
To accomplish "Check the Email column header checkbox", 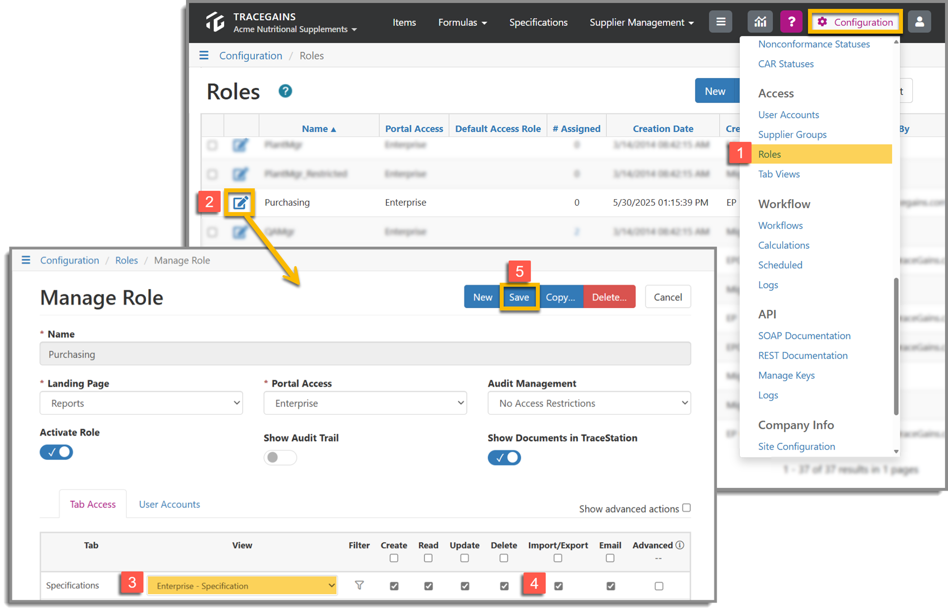I will (x=610, y=558).
